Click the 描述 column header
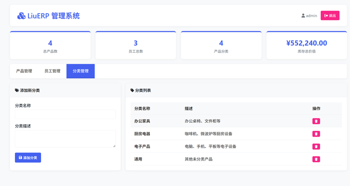 coord(189,108)
